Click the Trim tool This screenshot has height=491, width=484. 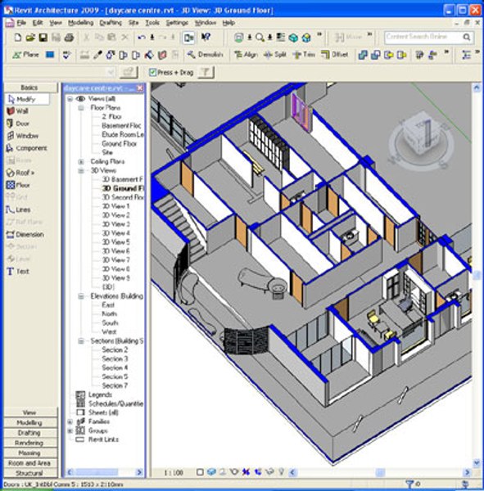[x=304, y=55]
